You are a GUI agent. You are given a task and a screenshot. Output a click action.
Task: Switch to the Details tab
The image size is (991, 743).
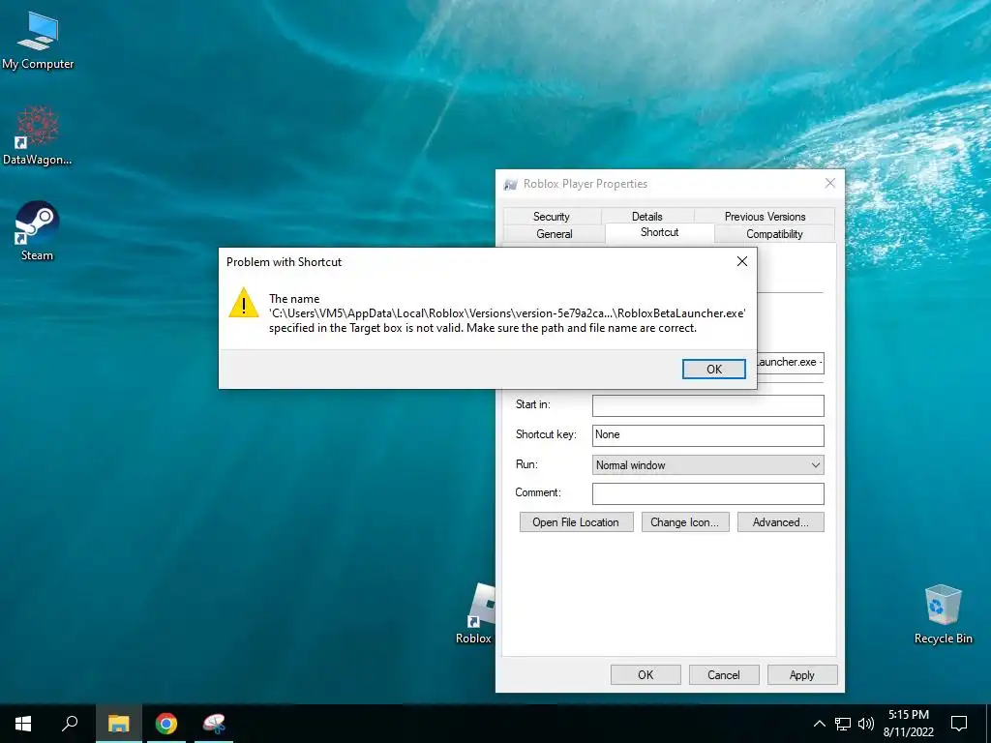pyautogui.click(x=646, y=216)
